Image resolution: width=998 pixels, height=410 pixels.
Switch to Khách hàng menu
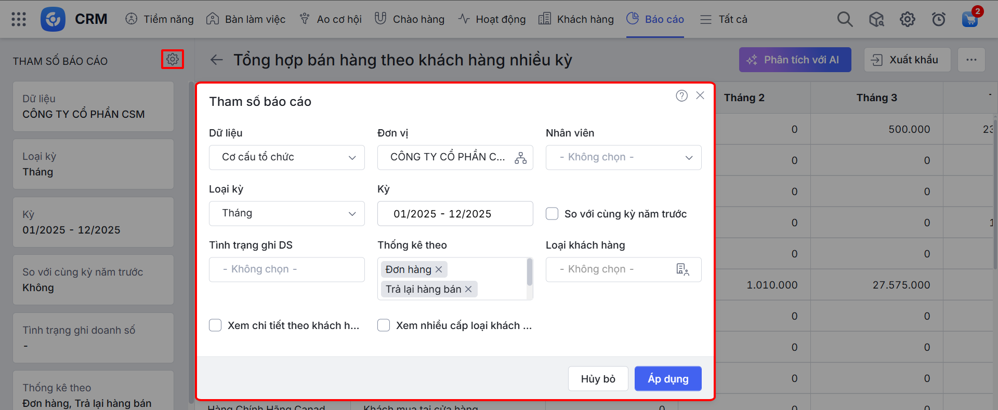pos(576,19)
